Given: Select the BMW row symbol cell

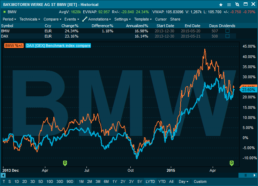Looking at the screenshot, I should pyautogui.click(x=5, y=31).
